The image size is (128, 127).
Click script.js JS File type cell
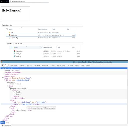[59, 54]
